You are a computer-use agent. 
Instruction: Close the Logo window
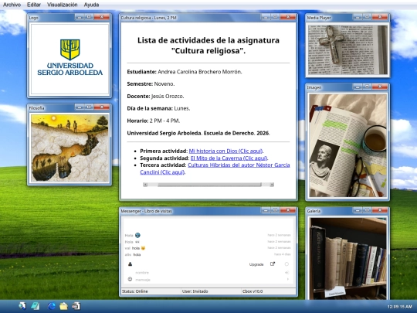[102, 17]
